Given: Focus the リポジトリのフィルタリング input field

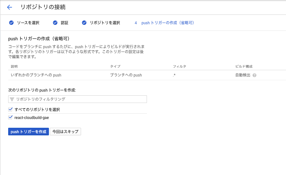Looking at the screenshot, I should (78, 99).
